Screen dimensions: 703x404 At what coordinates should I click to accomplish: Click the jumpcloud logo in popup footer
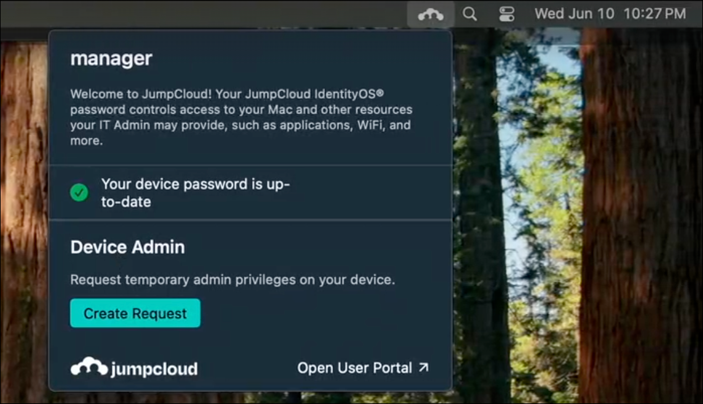click(x=134, y=368)
